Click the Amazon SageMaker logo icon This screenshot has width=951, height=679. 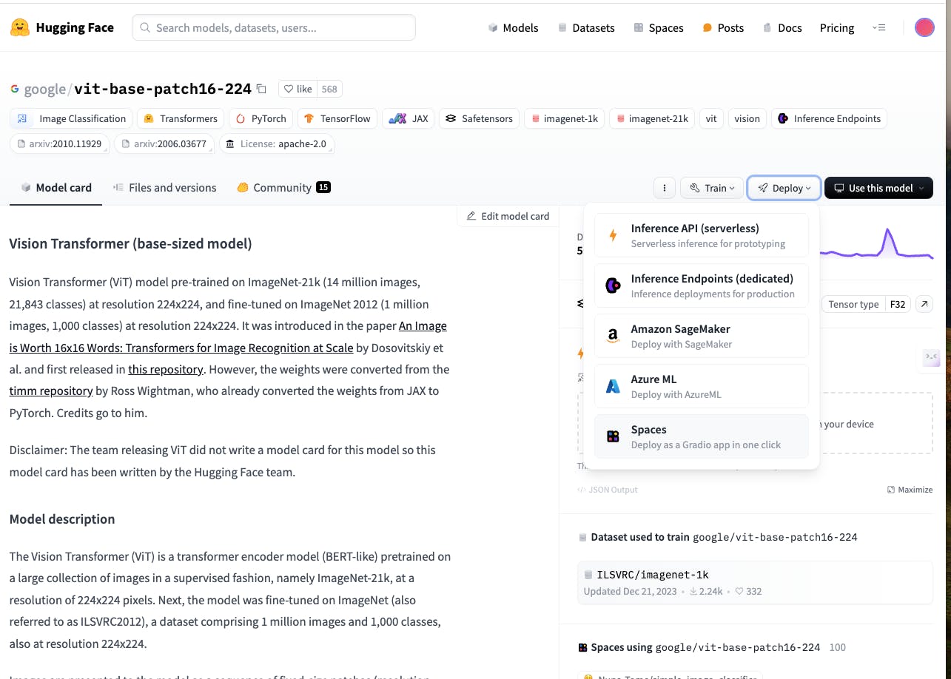coord(613,336)
